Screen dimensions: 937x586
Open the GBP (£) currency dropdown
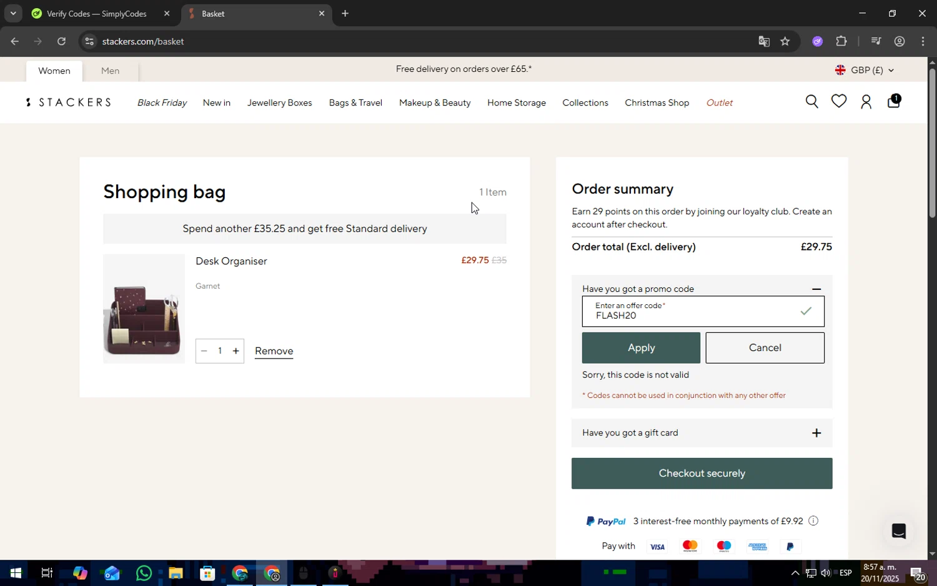865,70
